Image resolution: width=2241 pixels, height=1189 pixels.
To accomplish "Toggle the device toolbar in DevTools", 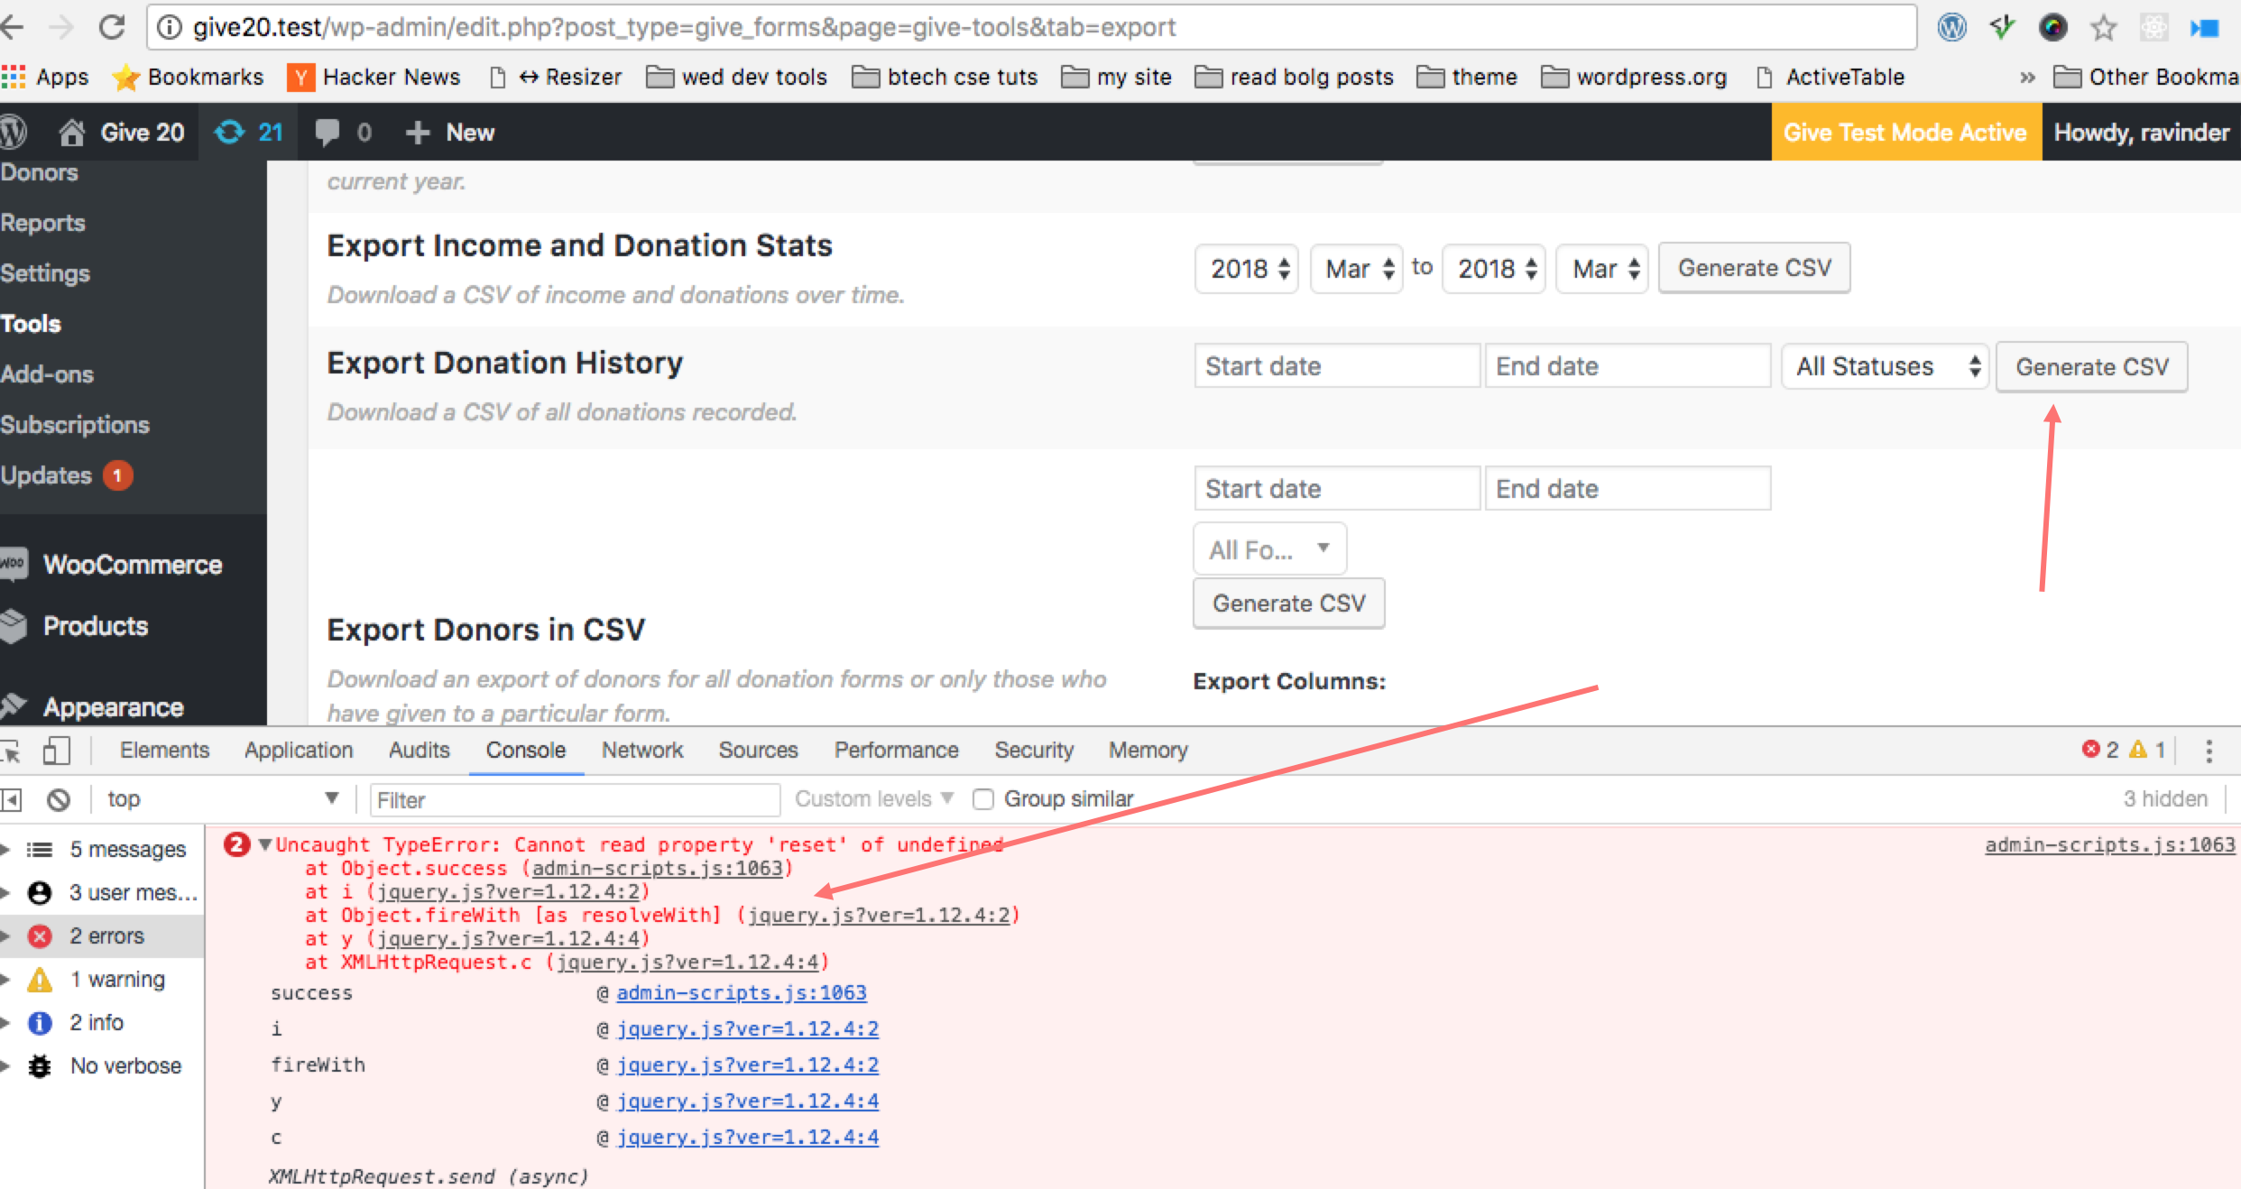I will [56, 750].
